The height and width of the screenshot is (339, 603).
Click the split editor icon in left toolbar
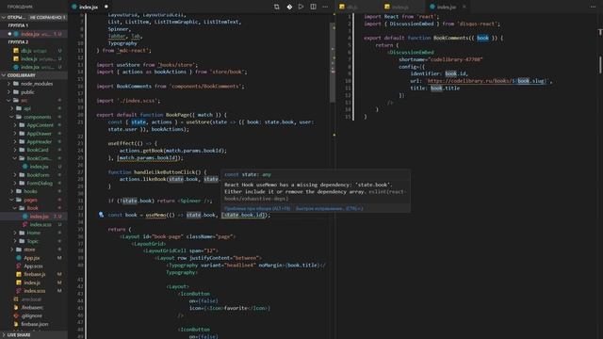[x=314, y=7]
